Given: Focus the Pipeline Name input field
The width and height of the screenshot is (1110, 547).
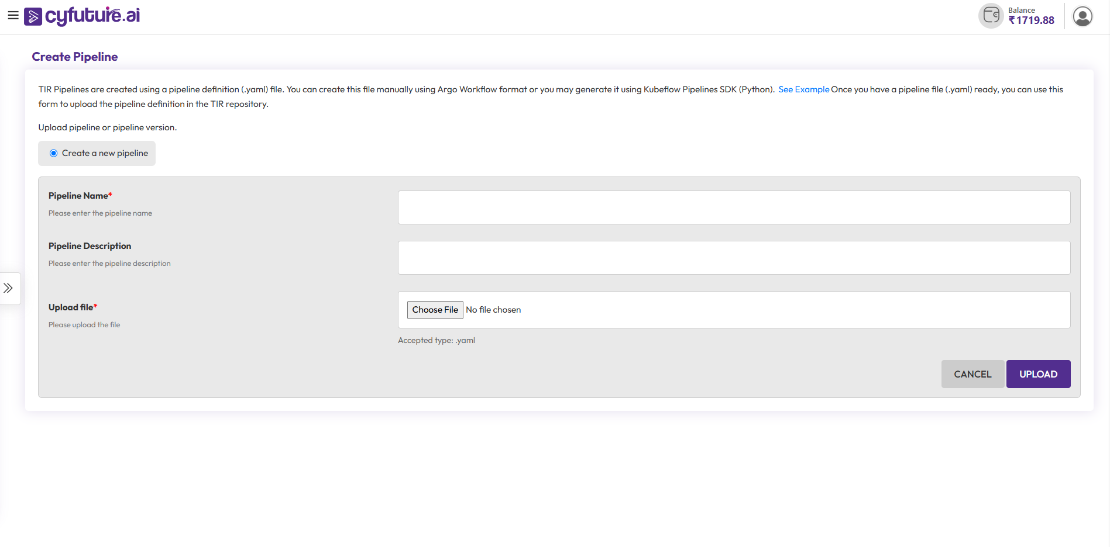Looking at the screenshot, I should tap(734, 207).
